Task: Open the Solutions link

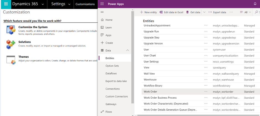Action: click(x=25, y=42)
